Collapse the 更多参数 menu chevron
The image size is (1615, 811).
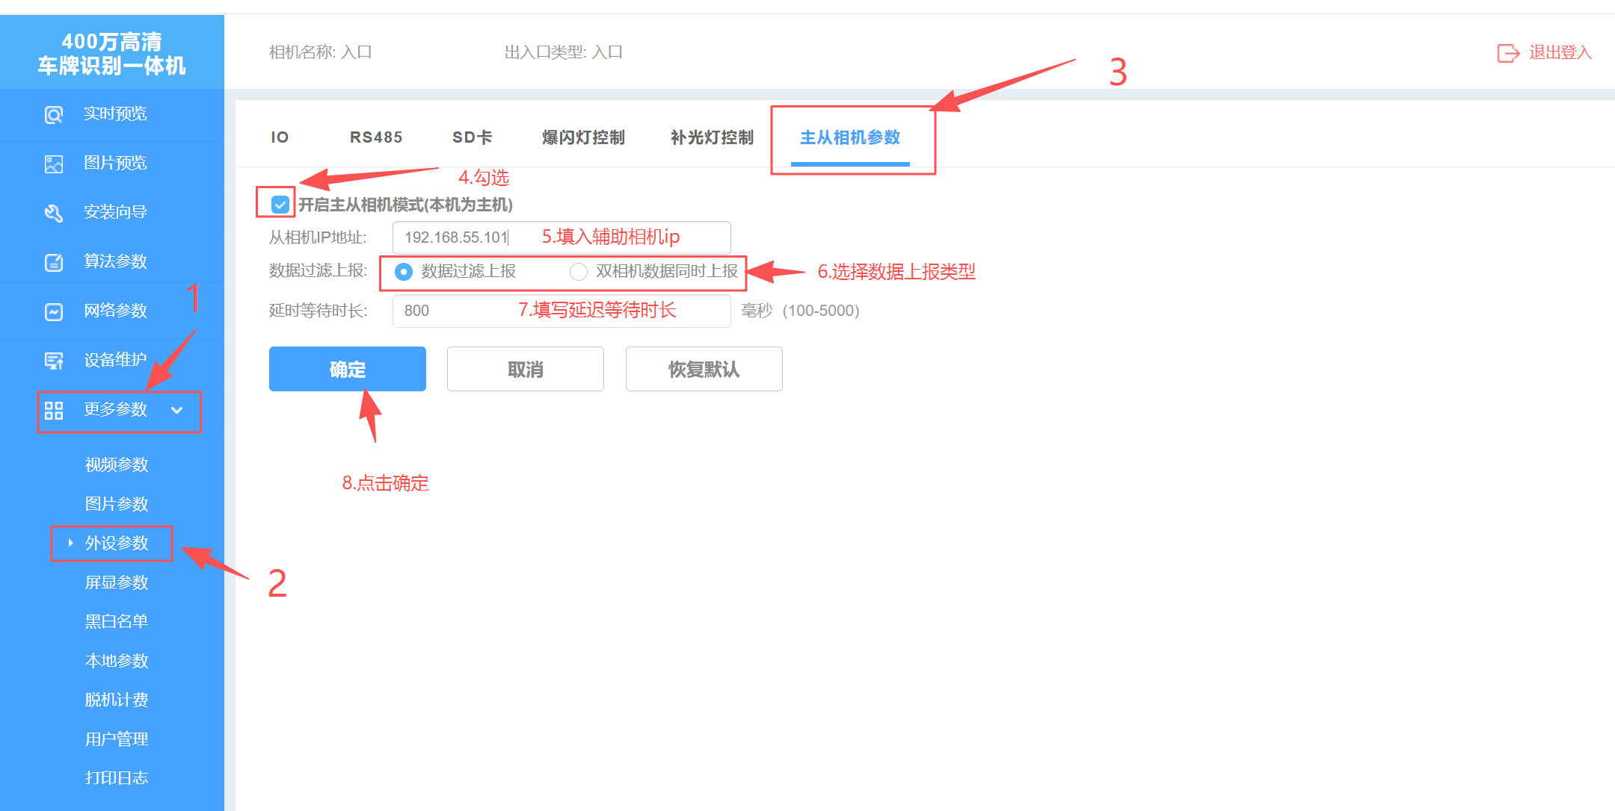pyautogui.click(x=177, y=410)
